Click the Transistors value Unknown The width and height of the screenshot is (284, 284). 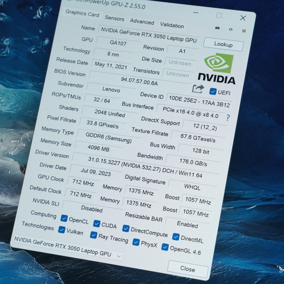pyautogui.click(x=178, y=74)
